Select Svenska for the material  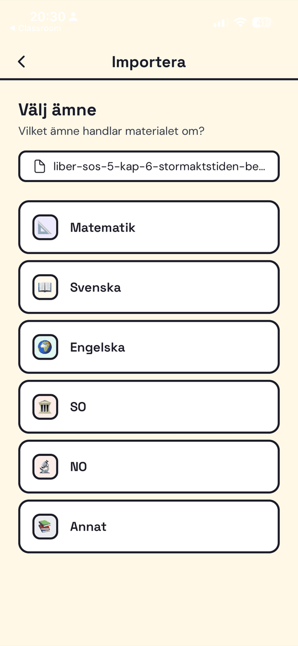tap(149, 287)
